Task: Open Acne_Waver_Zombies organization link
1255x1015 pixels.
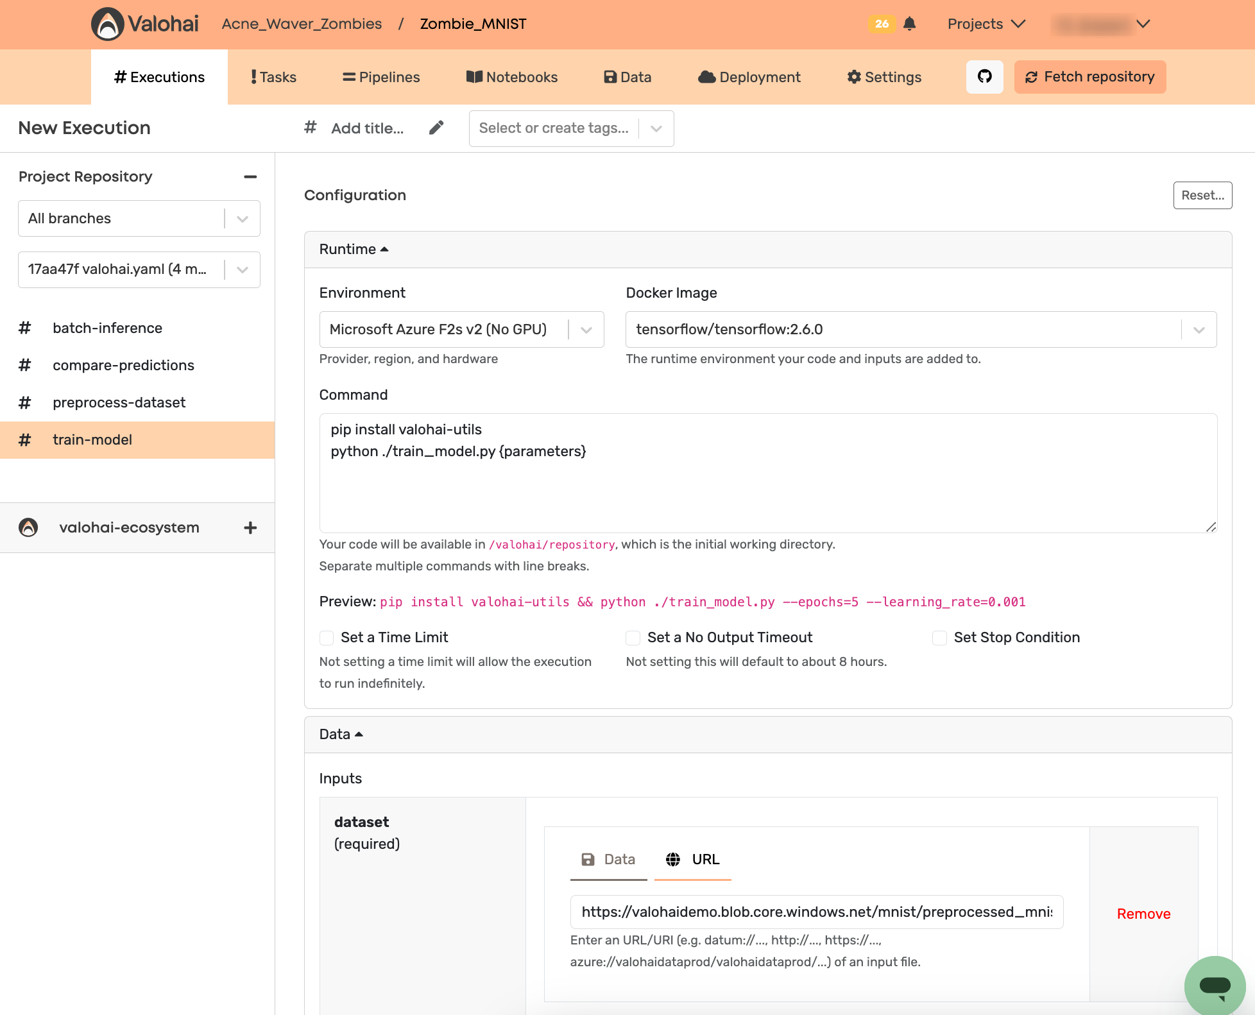Action: 302,24
